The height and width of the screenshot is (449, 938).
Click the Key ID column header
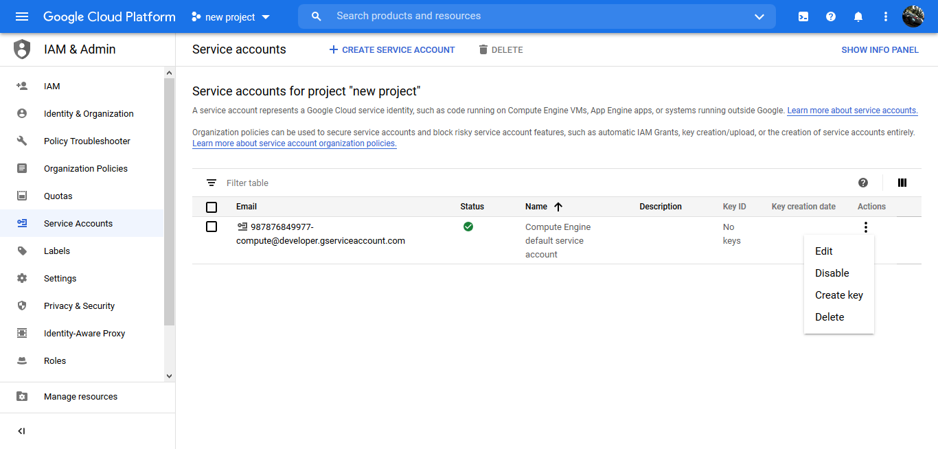734,207
